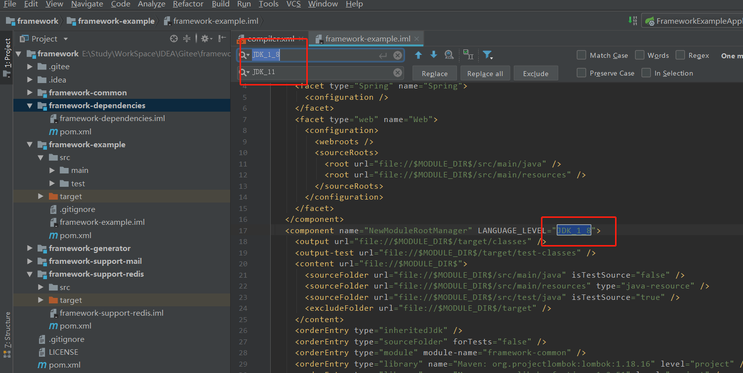Open search history magnifier in find field
This screenshot has width=743, height=373.
(245, 55)
